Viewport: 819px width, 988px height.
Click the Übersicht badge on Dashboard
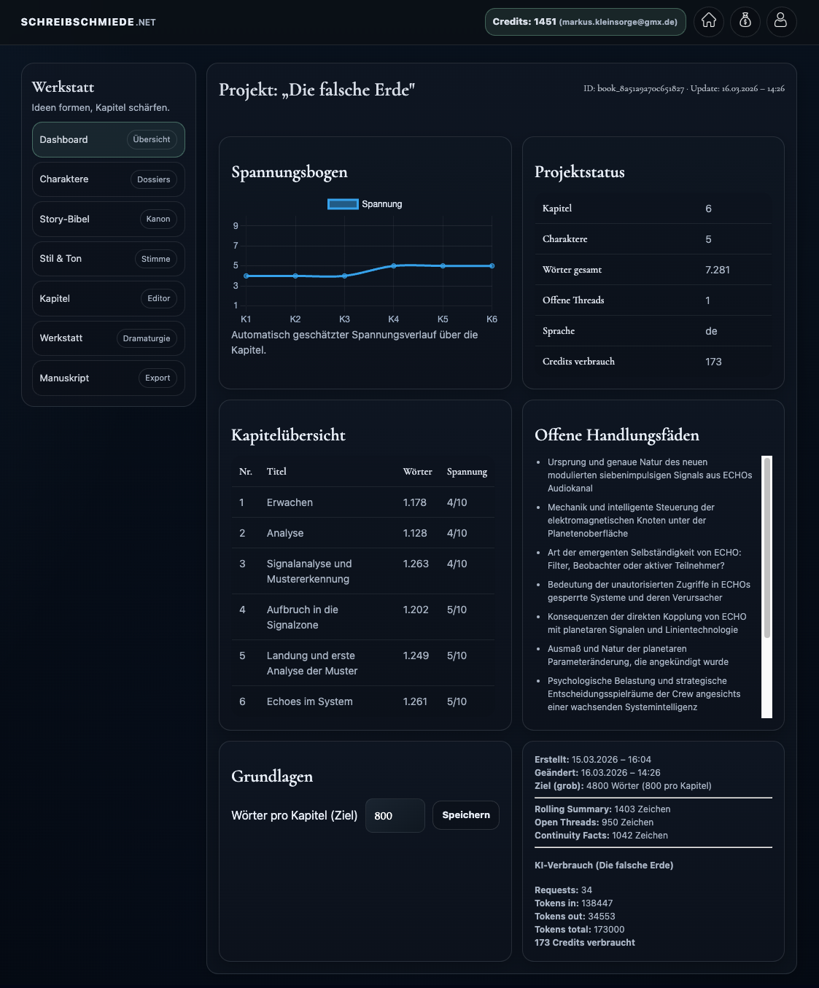click(151, 139)
